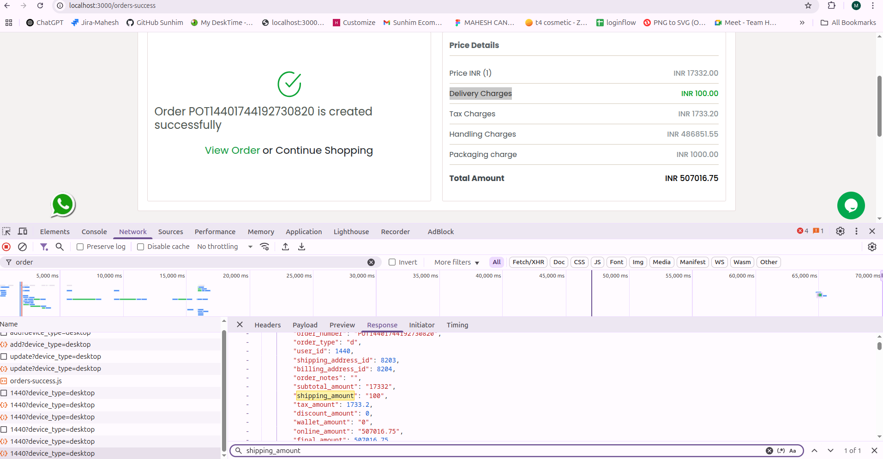Enable Disable cache checkbox
Viewport: 883px width, 459px height.
point(141,247)
